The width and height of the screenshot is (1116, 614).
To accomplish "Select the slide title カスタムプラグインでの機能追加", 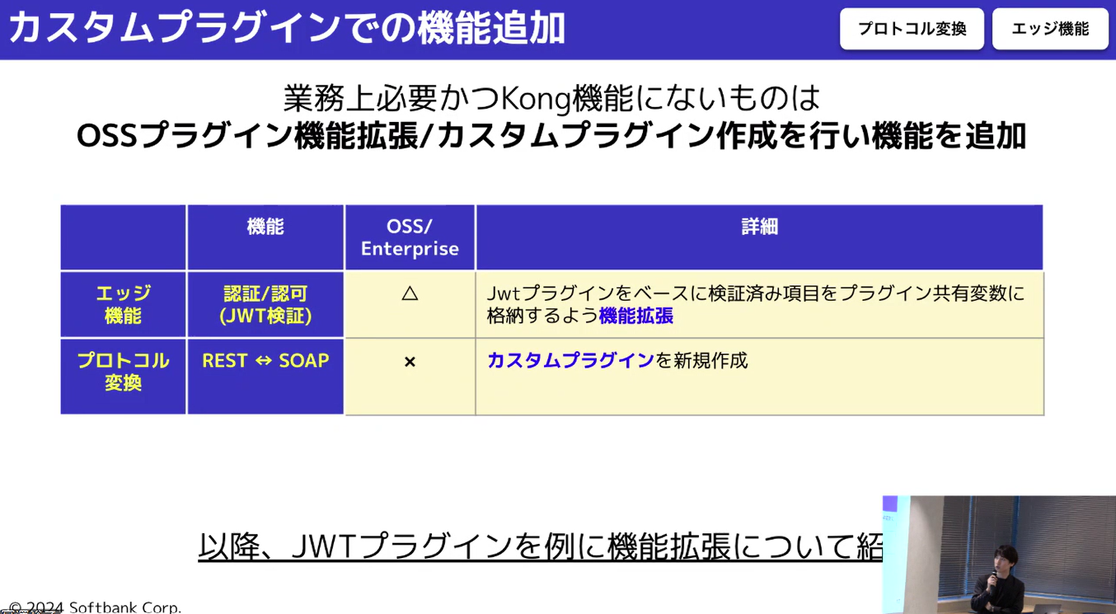I will coord(286,28).
